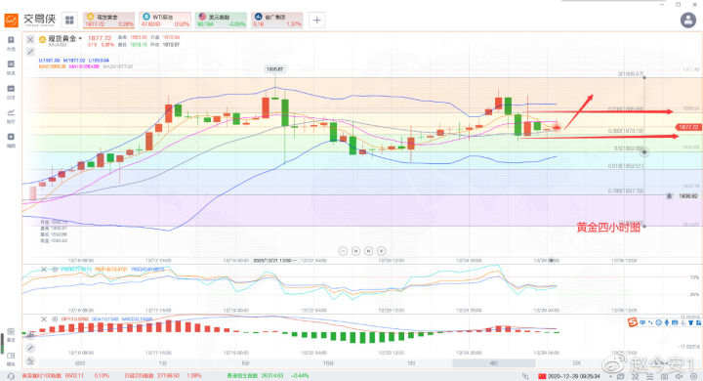Click the third round chart navigation button
The image size is (703, 381).
368,251
